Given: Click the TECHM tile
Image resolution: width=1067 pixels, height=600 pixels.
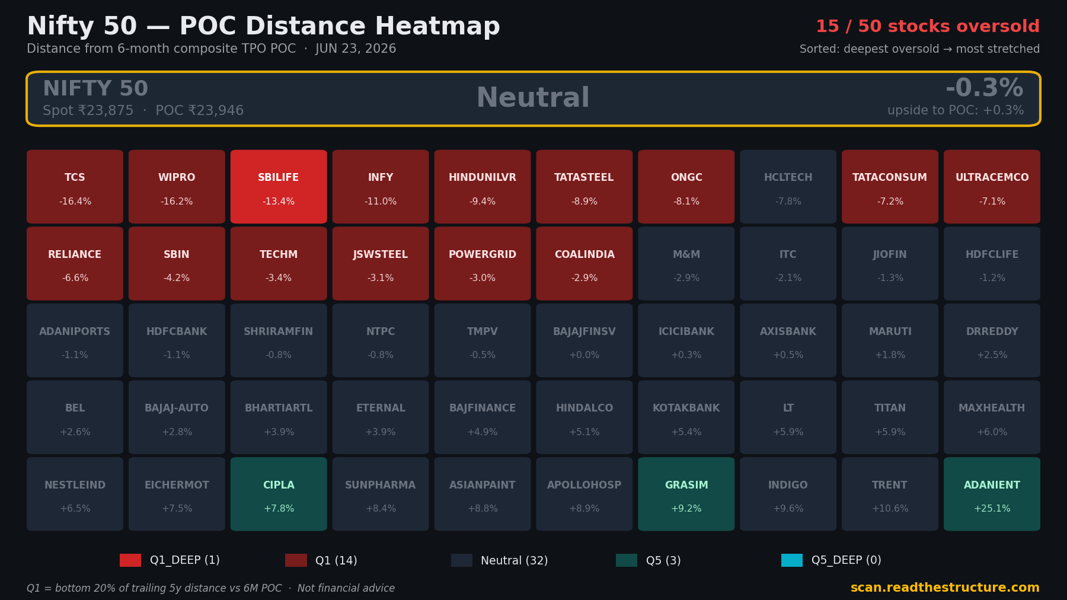Looking at the screenshot, I should [279, 264].
